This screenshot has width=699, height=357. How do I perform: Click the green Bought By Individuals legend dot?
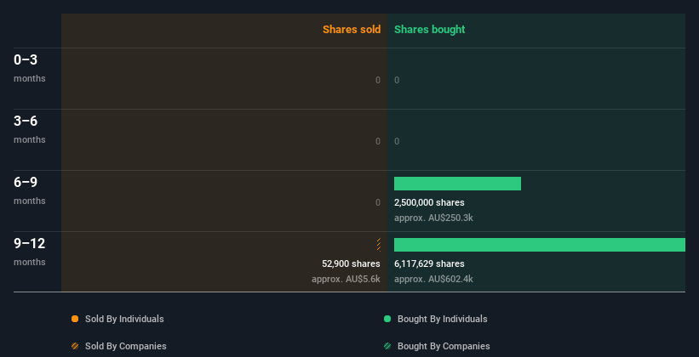click(387, 319)
